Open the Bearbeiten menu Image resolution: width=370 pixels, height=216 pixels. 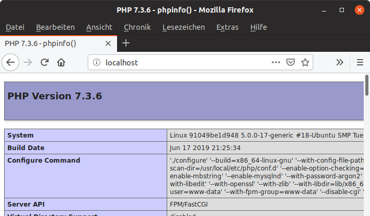coord(55,27)
